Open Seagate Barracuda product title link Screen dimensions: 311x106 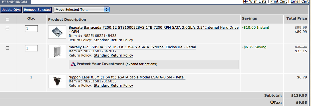153,29
